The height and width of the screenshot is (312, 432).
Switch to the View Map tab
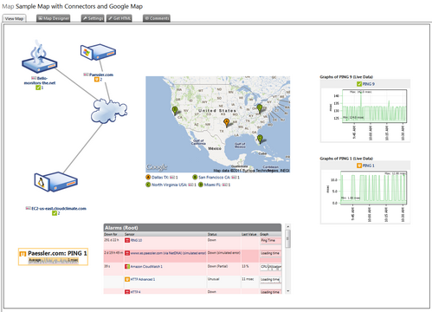click(14, 18)
